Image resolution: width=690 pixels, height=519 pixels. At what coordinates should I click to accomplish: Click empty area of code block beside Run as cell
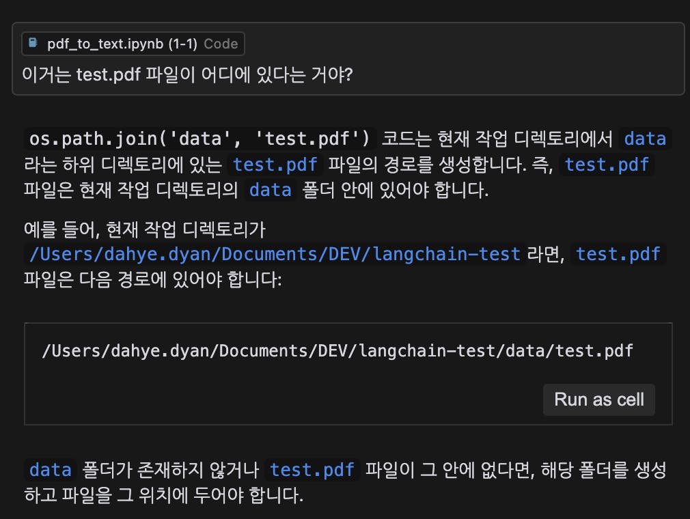click(273, 399)
